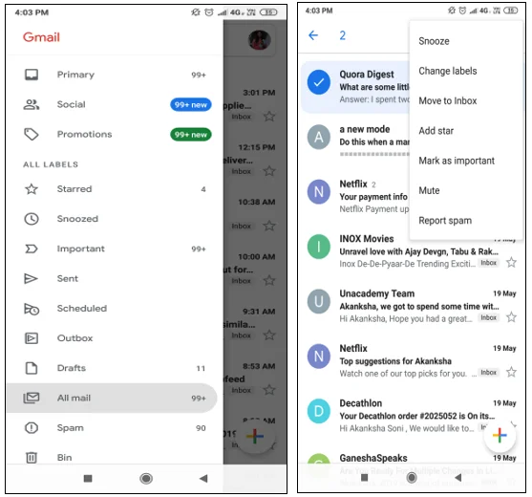Select the INOX Movies green I avatar
This screenshot has height=497, width=532.
coord(319,247)
